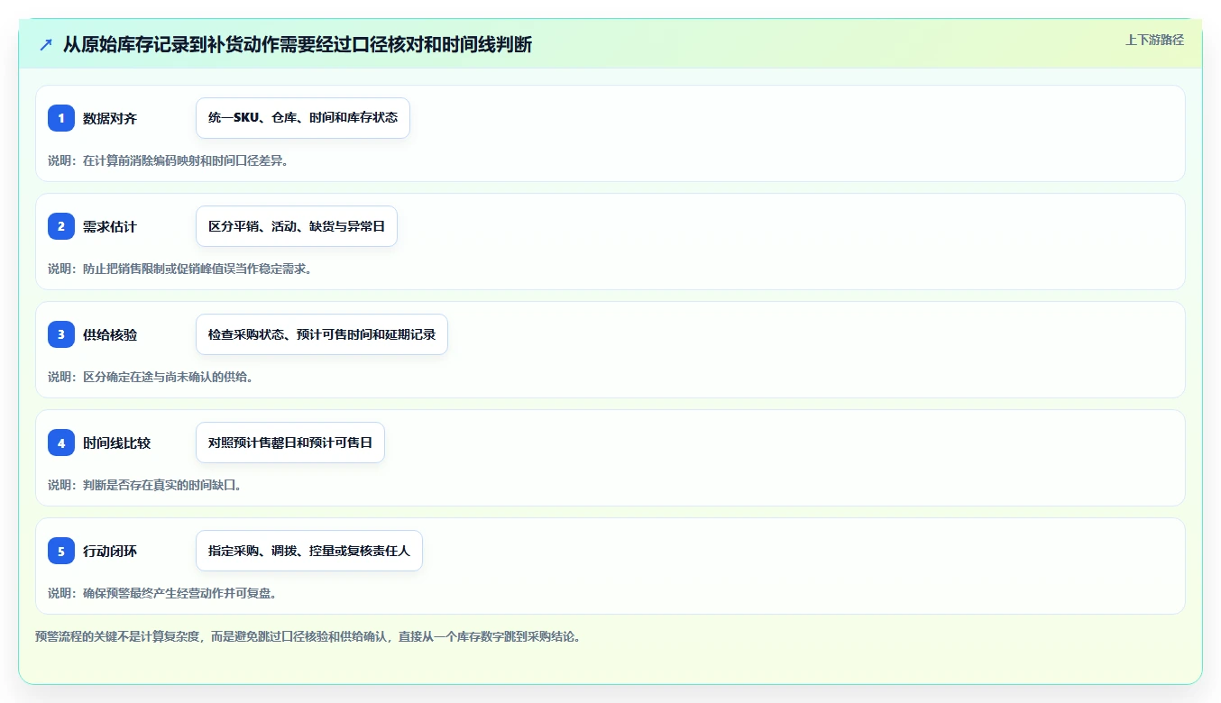Click the 行动闭环 step title
The image size is (1221, 703).
(x=110, y=551)
